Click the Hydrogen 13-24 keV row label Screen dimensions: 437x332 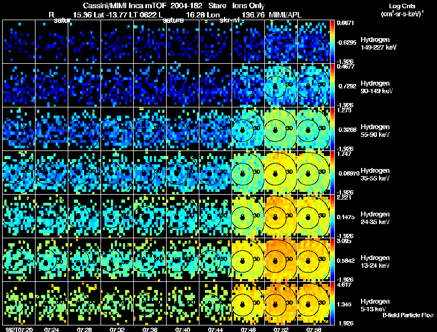click(375, 262)
